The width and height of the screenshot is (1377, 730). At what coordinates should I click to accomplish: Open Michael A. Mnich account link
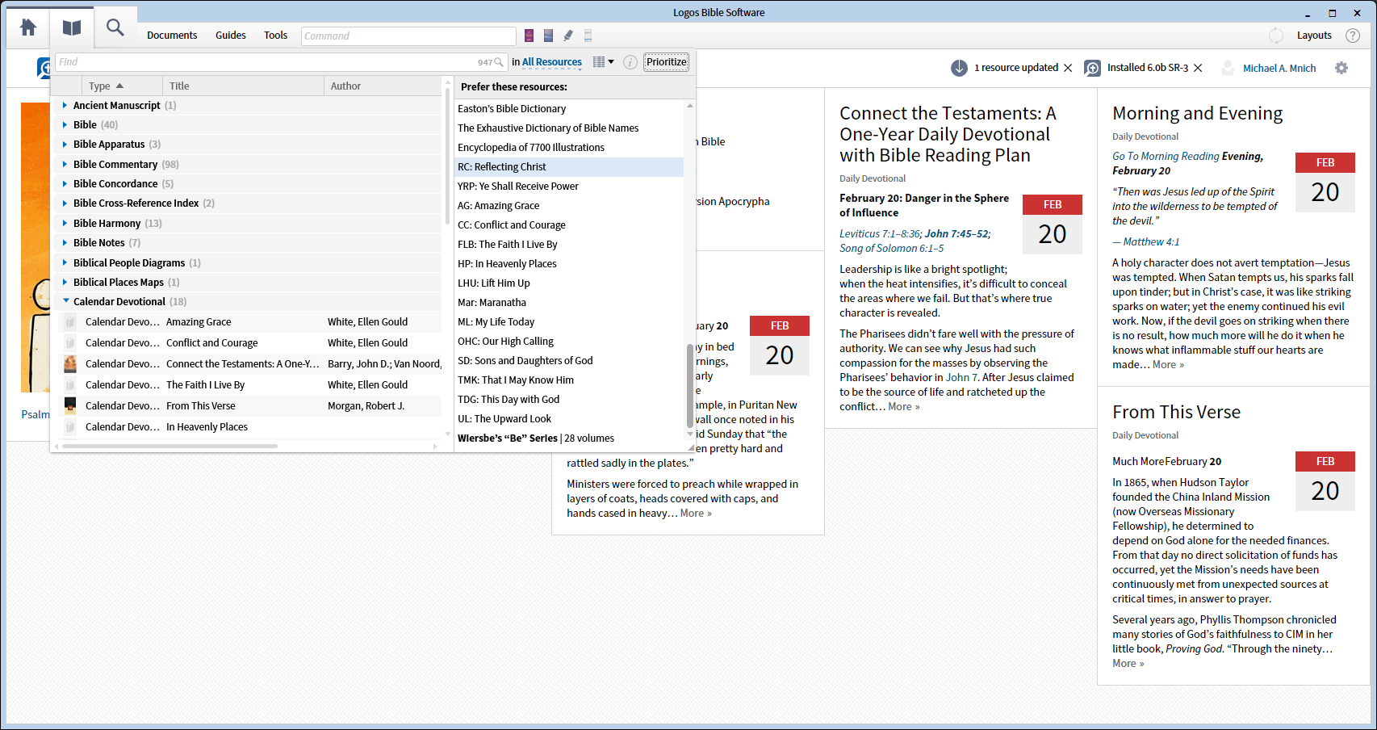point(1279,69)
